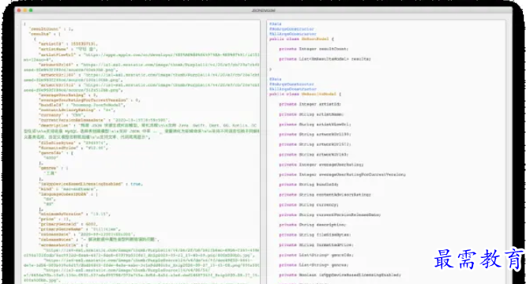
Task: Click the "releaseNotes" JSON line
Action: tap(99, 239)
